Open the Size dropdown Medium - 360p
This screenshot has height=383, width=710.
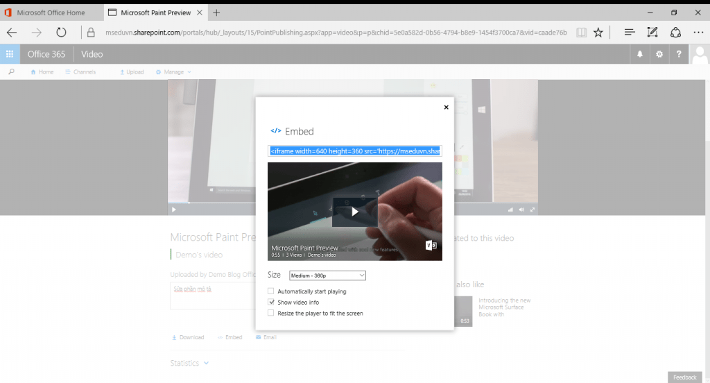[327, 275]
